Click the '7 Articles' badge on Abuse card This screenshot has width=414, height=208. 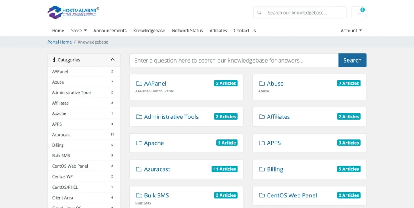[x=349, y=83]
